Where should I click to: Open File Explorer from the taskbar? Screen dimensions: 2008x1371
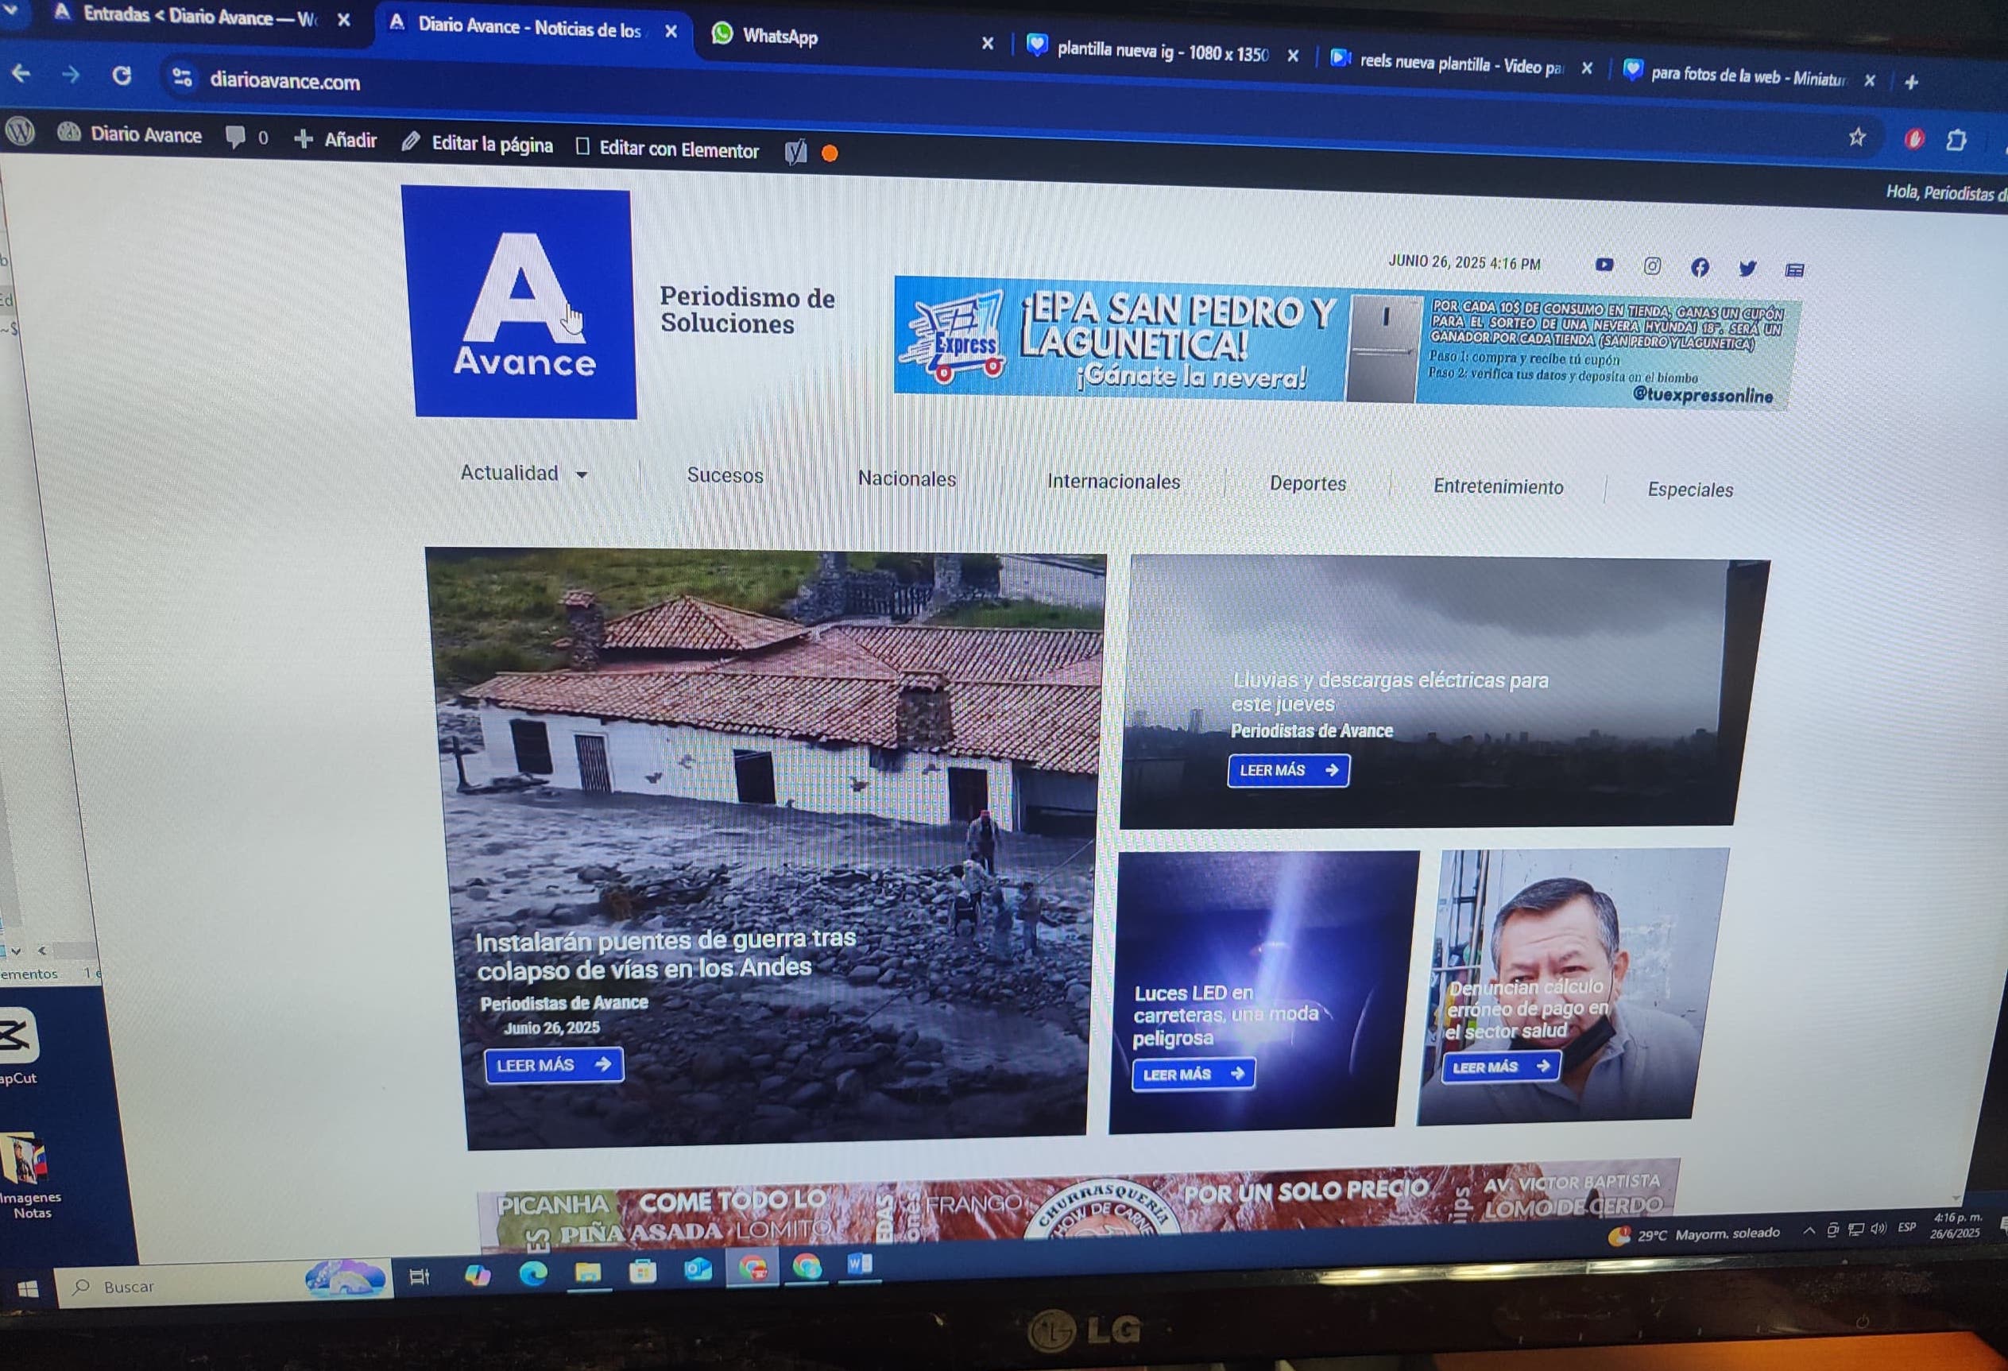click(587, 1272)
